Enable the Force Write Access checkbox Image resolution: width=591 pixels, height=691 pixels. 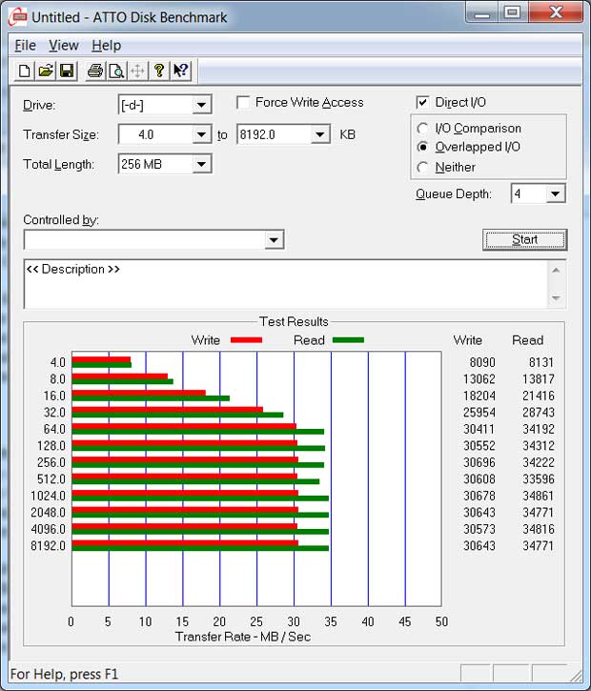click(x=244, y=103)
